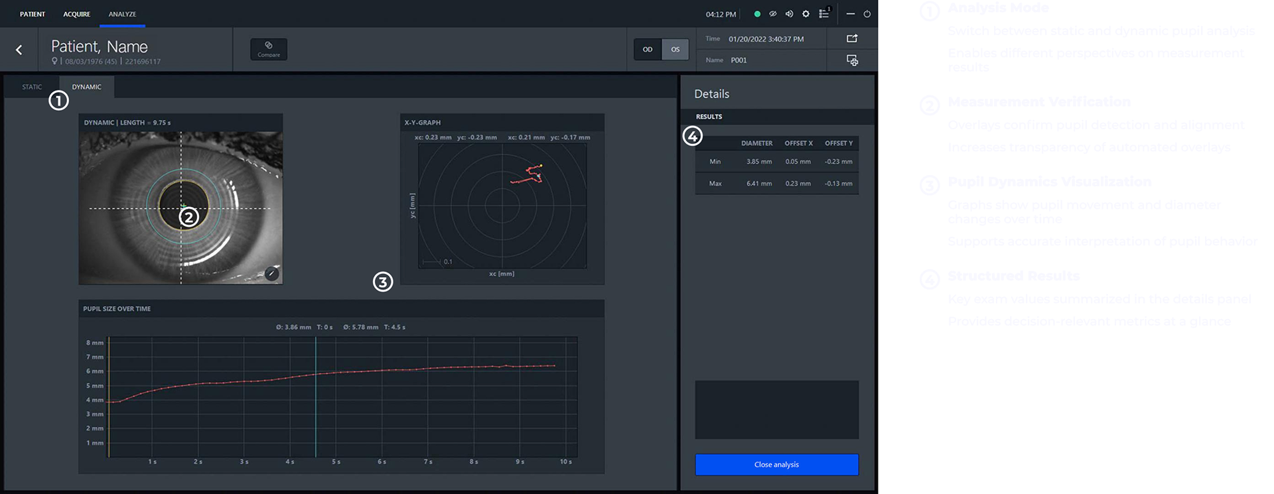Click the DYNAMIC | LENGTH = 9.75 s title
1274x494 pixels.
pos(127,123)
